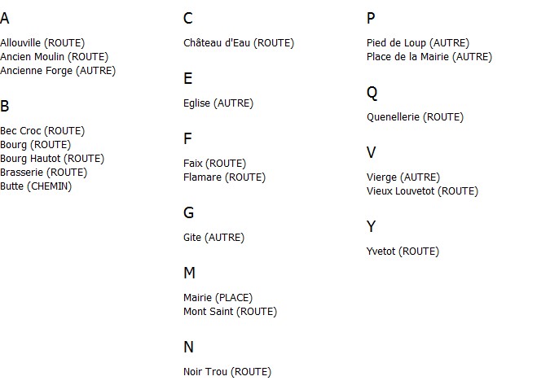Open Château d'Eau (ROUTE)
550x385 pixels.
[239, 43]
